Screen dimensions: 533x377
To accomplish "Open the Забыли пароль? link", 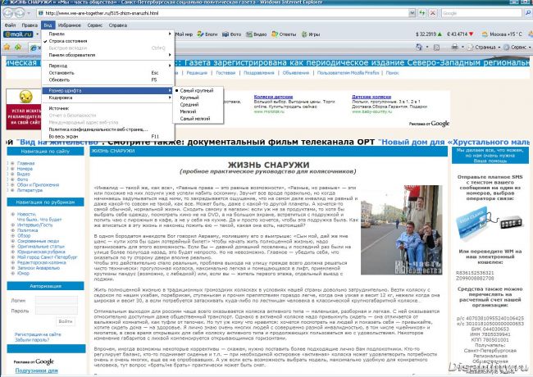I will click(x=32, y=339).
